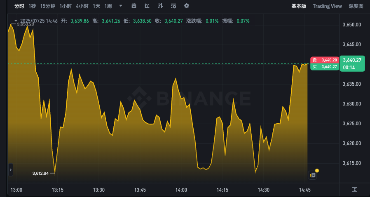Switch to the 1小时 interval
This screenshot has width=370, height=197.
click(66, 6)
